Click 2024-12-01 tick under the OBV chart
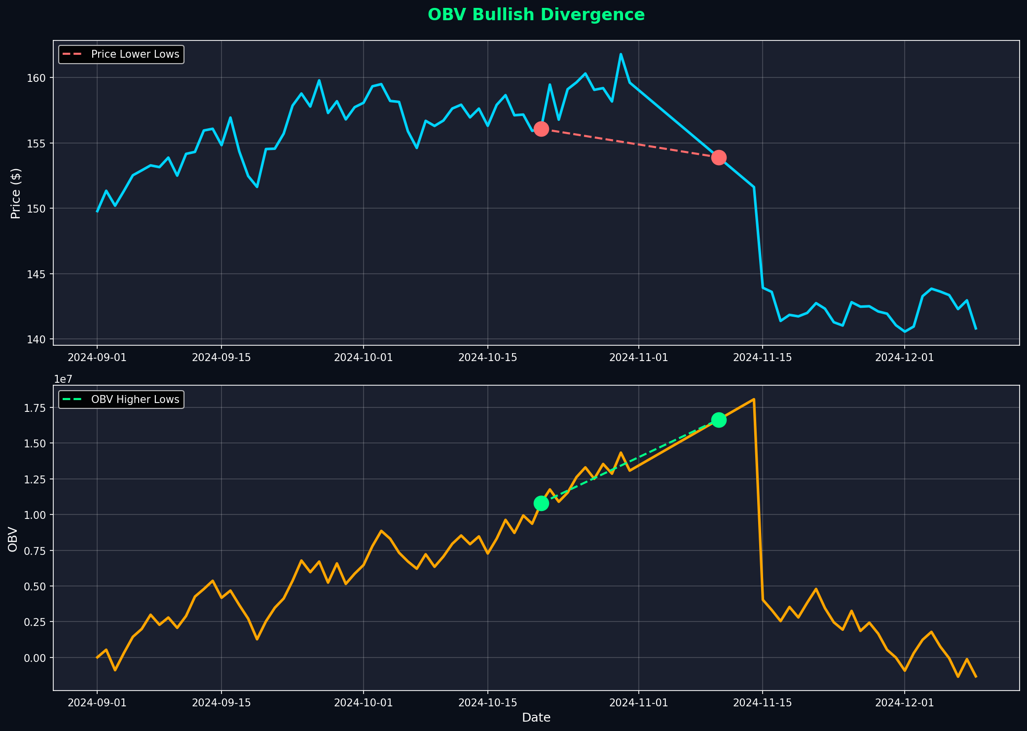1027x731 pixels. coord(904,702)
